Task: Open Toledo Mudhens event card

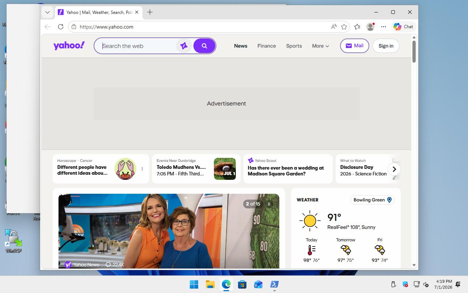Action: tap(196, 169)
